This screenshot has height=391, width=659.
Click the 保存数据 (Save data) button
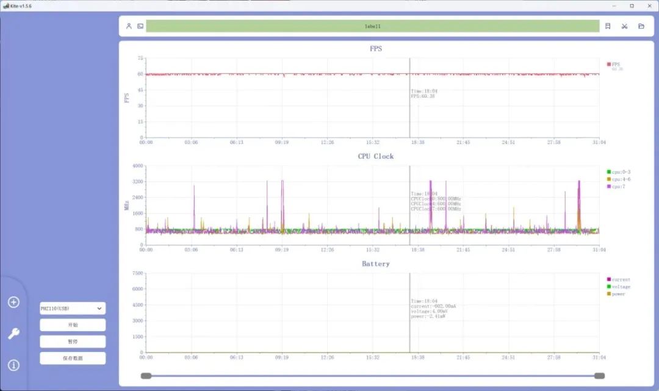tap(73, 358)
